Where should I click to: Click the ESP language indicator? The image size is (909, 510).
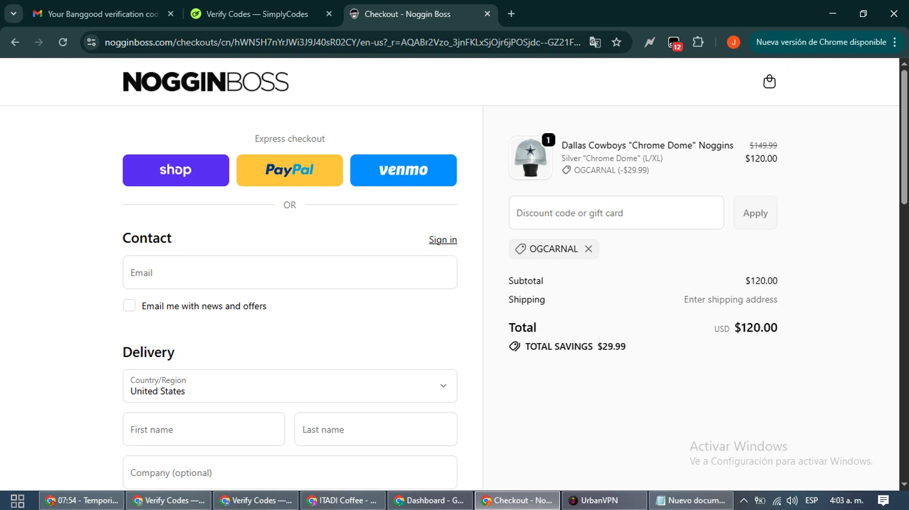tap(811, 501)
